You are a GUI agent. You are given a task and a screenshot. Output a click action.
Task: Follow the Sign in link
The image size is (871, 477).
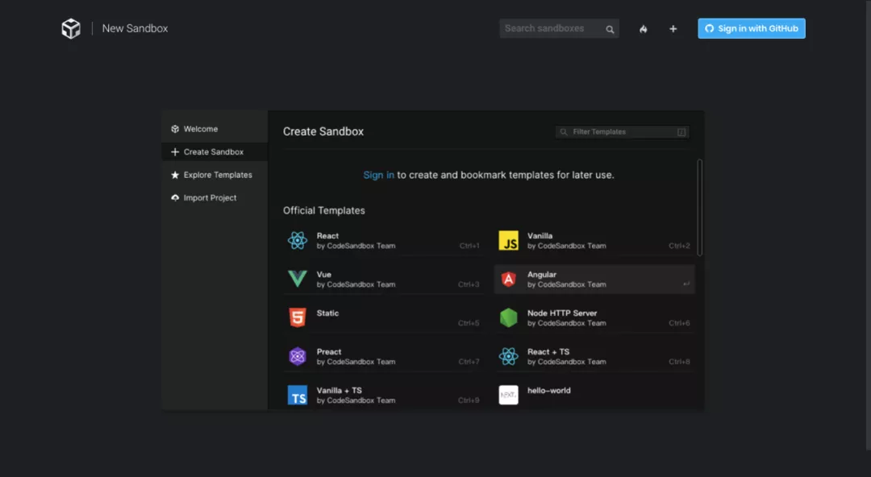(378, 175)
